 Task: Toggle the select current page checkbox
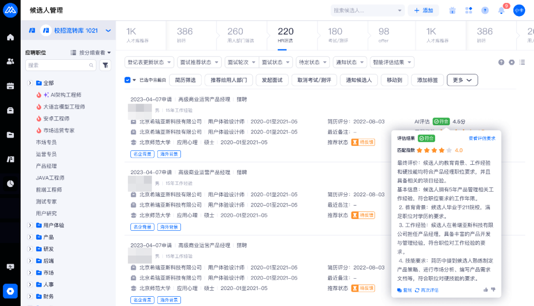[x=127, y=80]
